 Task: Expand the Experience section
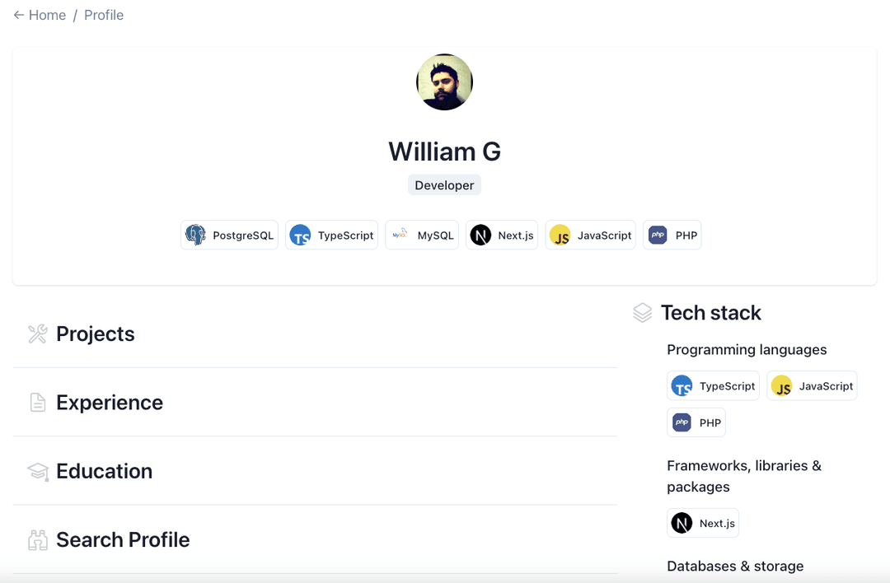coord(110,402)
